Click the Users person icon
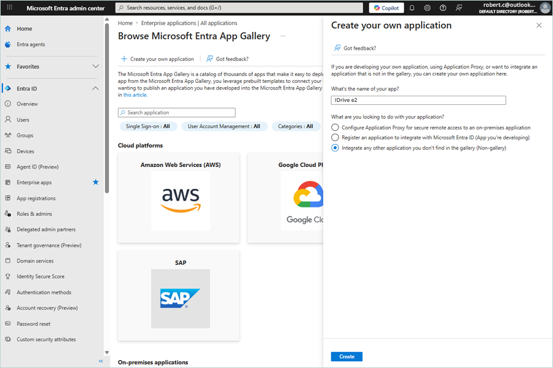This screenshot has height=368, width=553. pyautogui.click(x=8, y=120)
